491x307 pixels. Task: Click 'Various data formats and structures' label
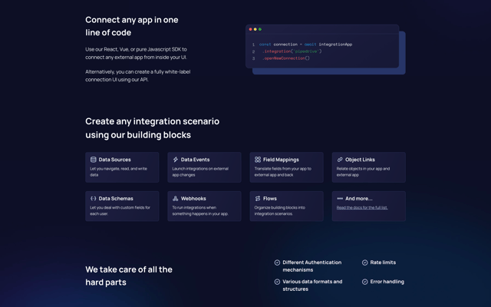coord(312,285)
